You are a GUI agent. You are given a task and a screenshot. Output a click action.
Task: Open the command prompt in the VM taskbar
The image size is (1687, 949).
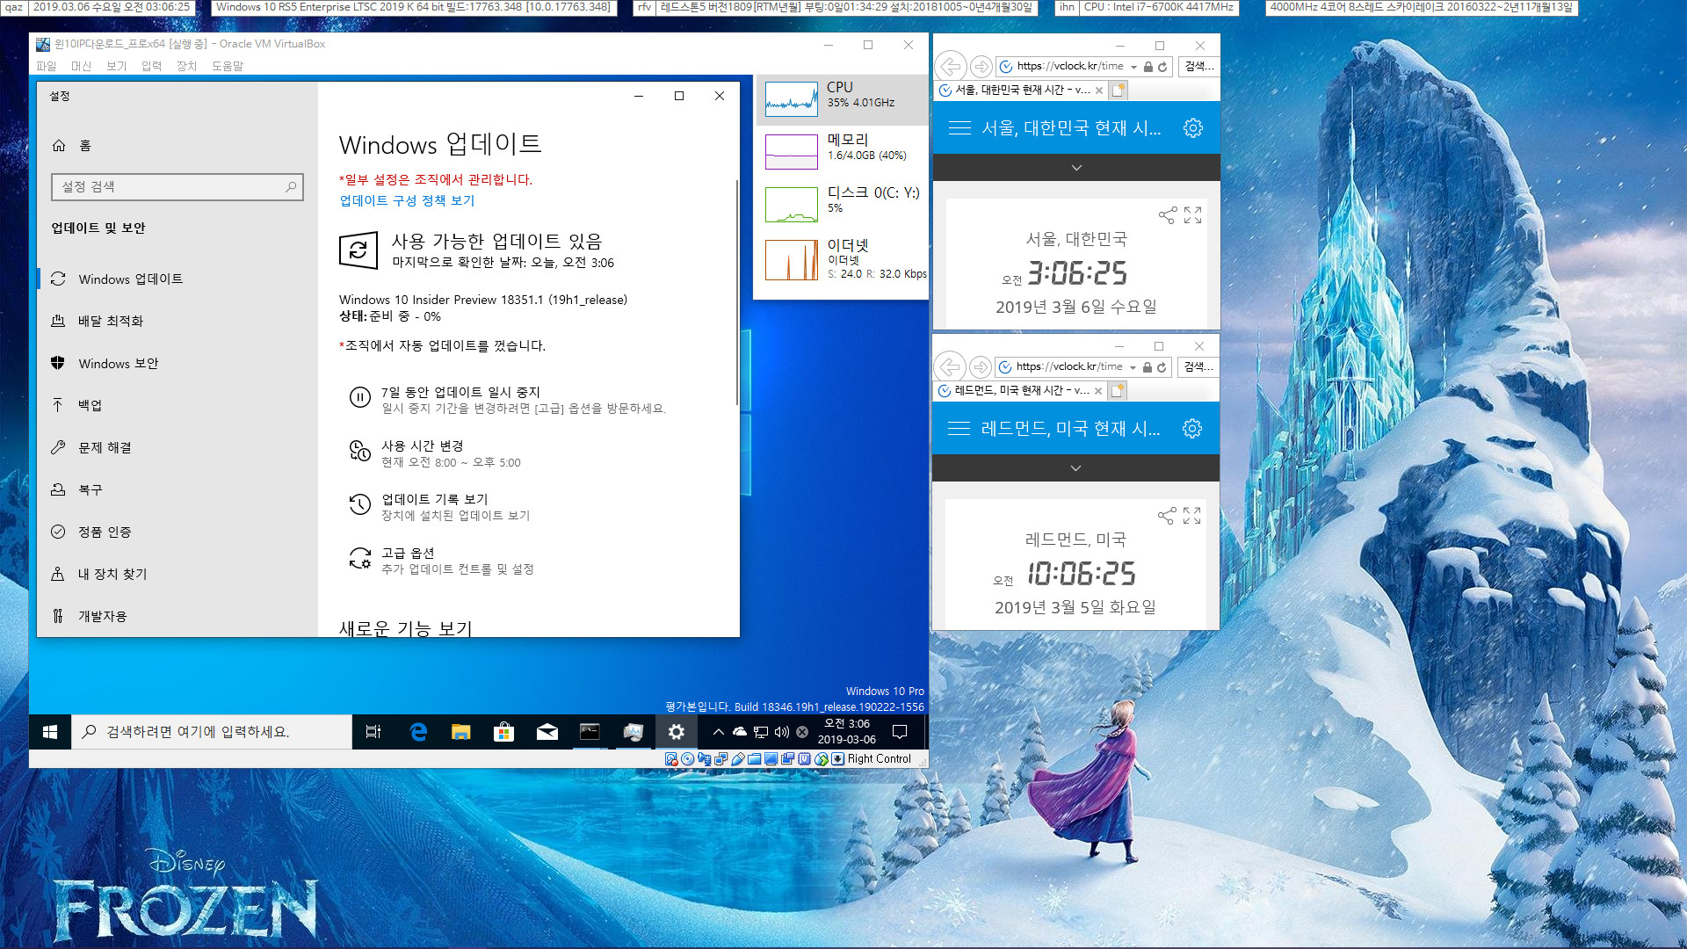point(590,732)
